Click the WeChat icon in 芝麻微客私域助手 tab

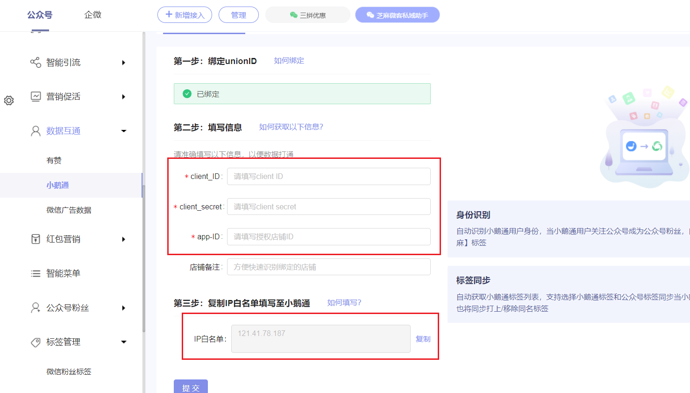pos(370,15)
